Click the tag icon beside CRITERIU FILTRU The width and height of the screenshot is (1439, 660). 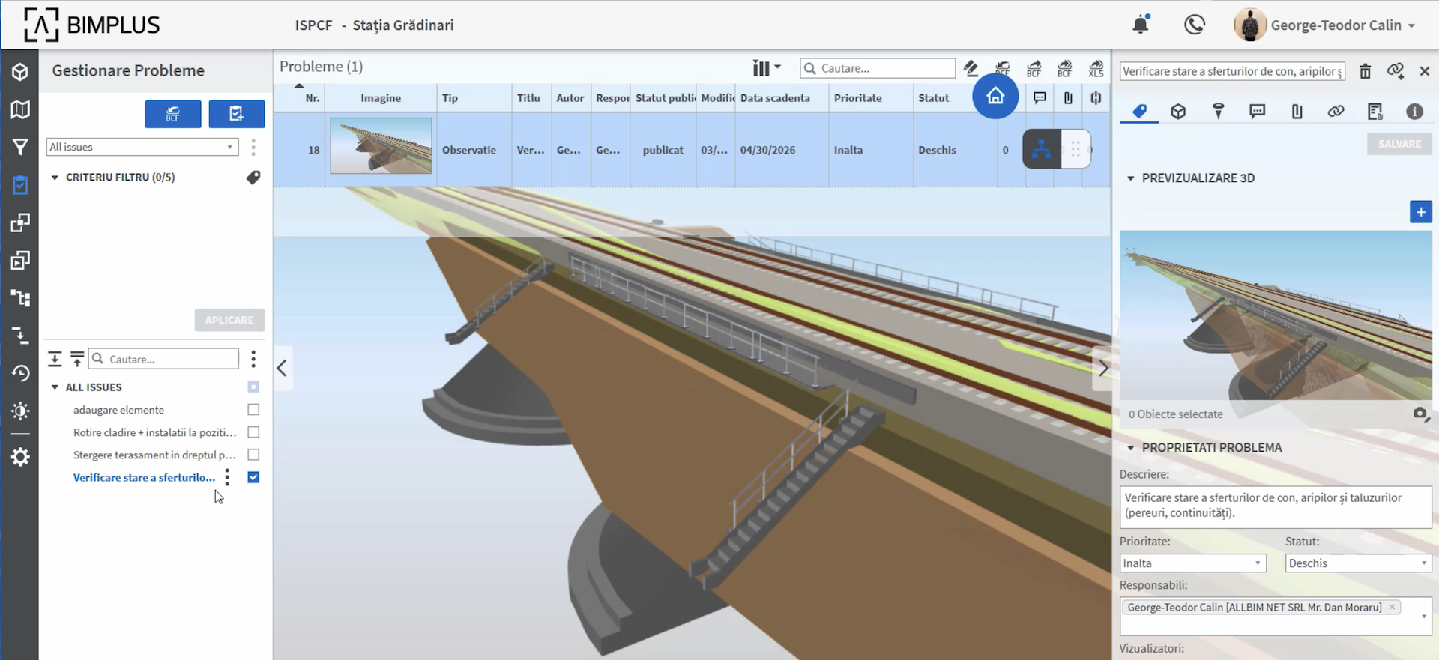click(x=253, y=178)
